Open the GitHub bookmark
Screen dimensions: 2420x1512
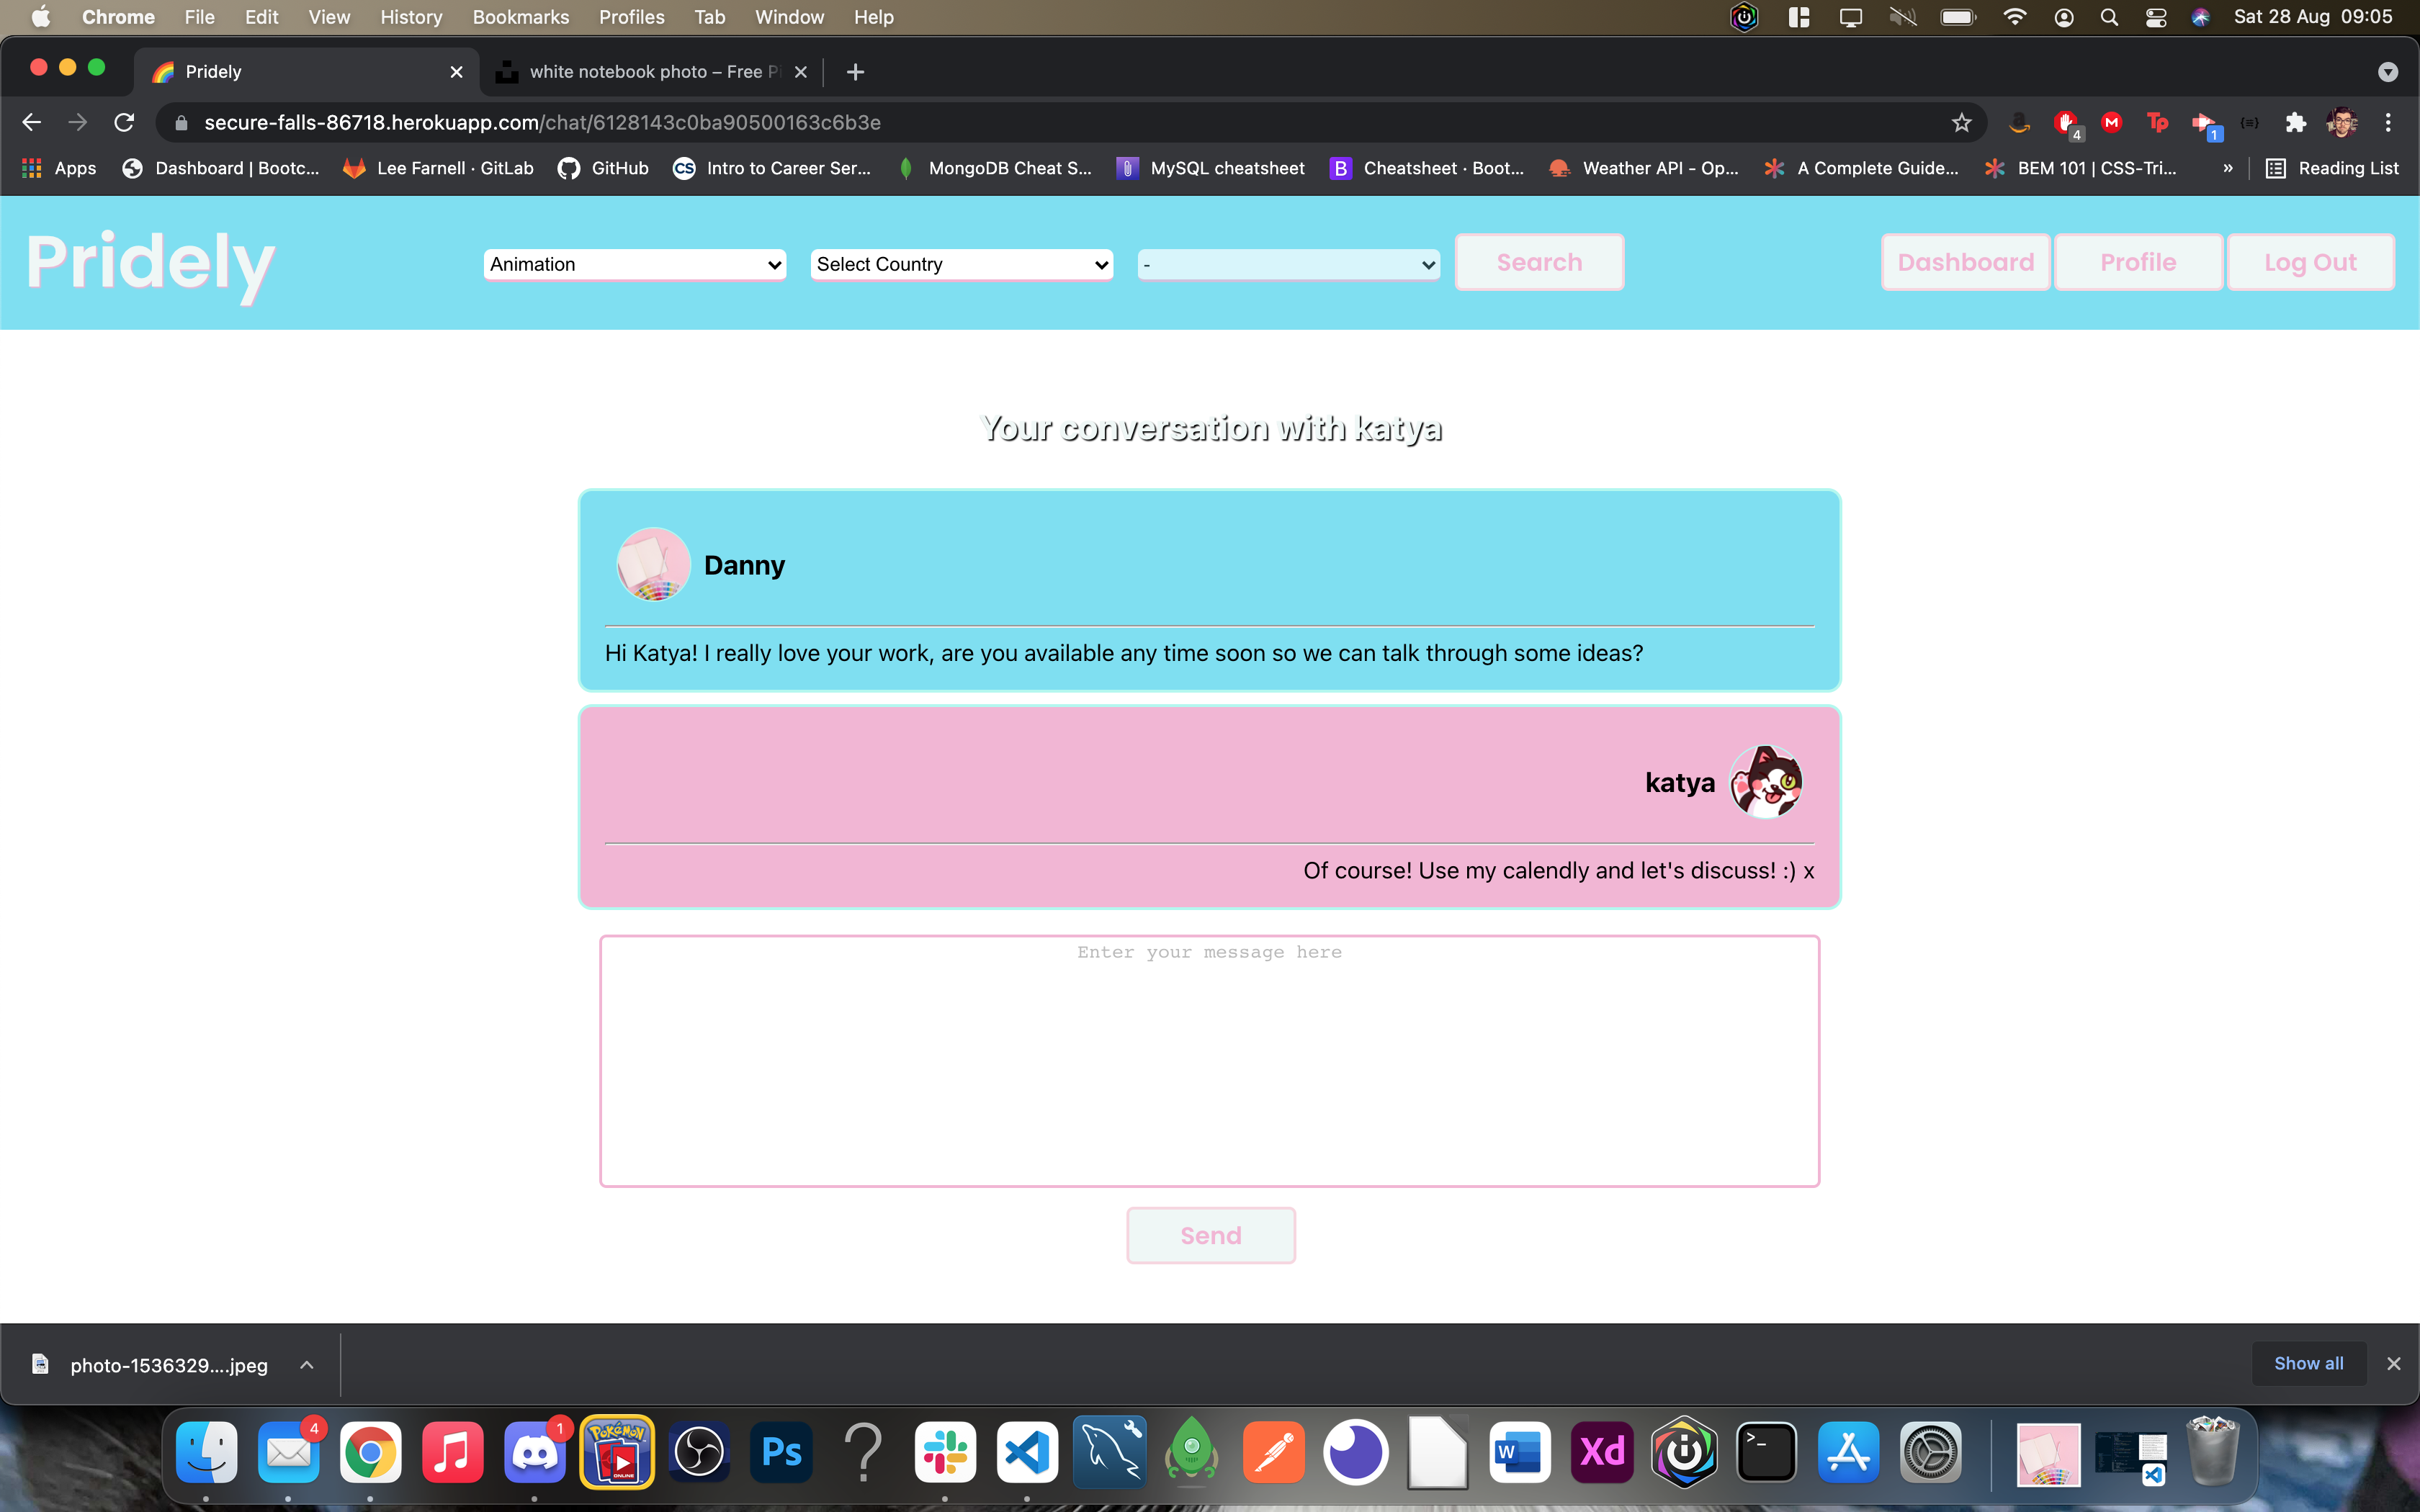coord(604,168)
